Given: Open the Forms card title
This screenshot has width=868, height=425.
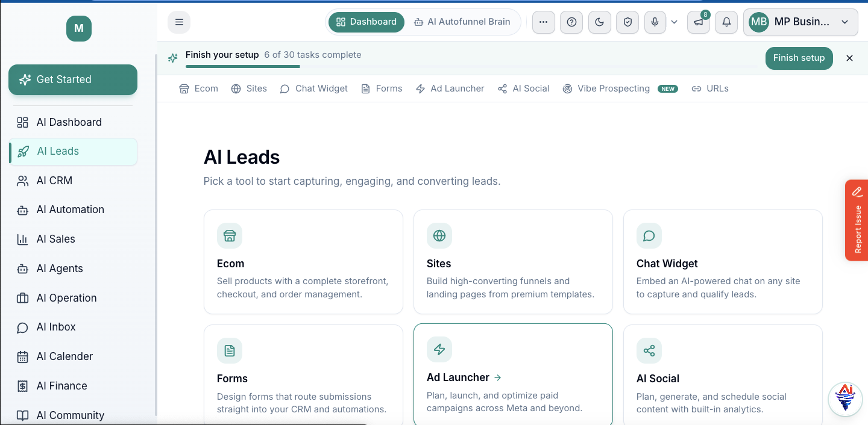Looking at the screenshot, I should pyautogui.click(x=232, y=379).
